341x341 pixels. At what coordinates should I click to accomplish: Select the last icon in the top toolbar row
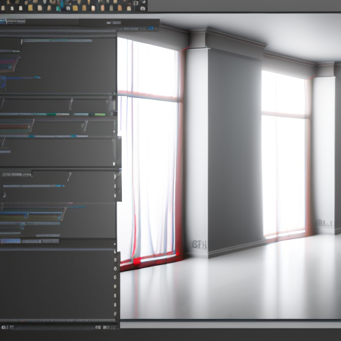click(143, 9)
